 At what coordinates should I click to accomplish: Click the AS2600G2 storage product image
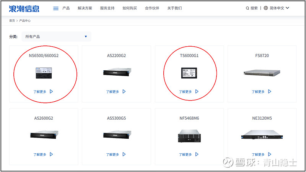(x=44, y=135)
